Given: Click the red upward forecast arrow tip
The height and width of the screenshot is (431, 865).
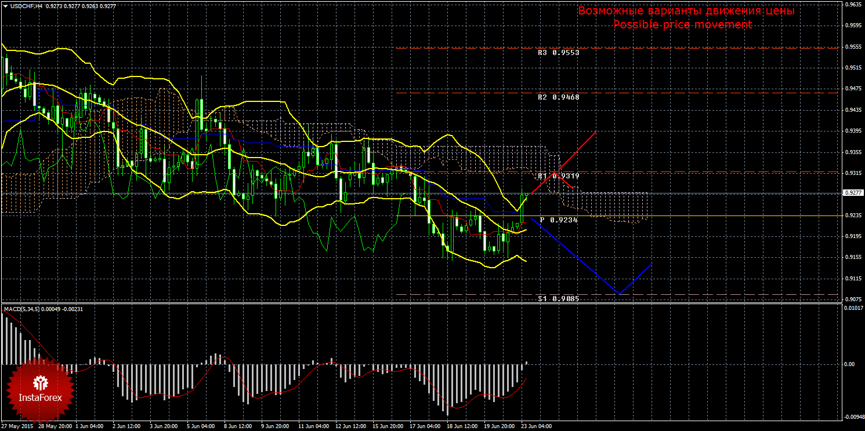Looking at the screenshot, I should coord(596,133).
